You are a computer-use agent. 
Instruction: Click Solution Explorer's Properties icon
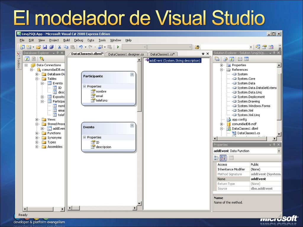pos(217,59)
